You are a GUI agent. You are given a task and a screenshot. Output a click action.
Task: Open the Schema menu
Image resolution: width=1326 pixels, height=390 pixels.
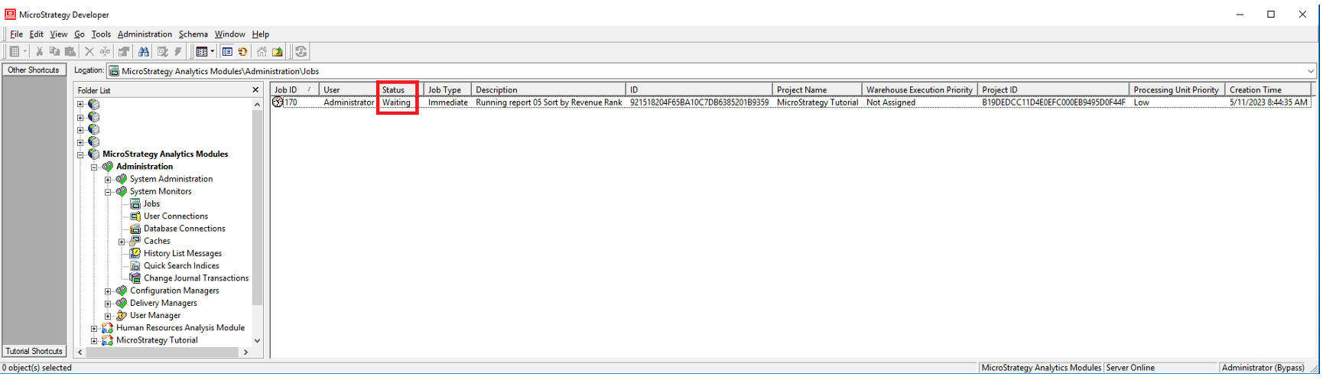(x=193, y=34)
